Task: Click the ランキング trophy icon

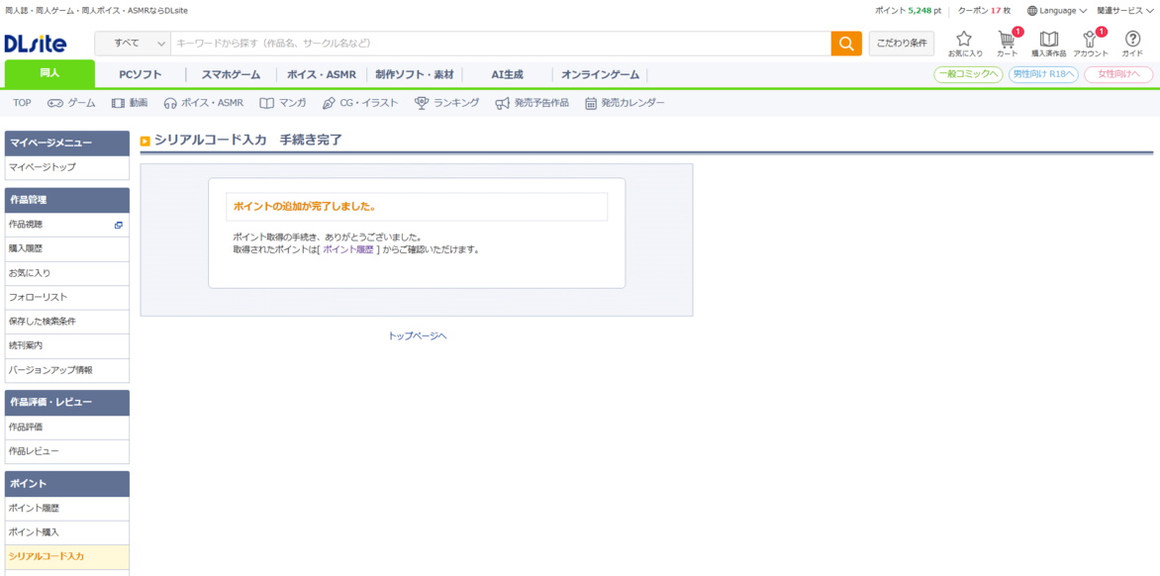Action: click(420, 102)
